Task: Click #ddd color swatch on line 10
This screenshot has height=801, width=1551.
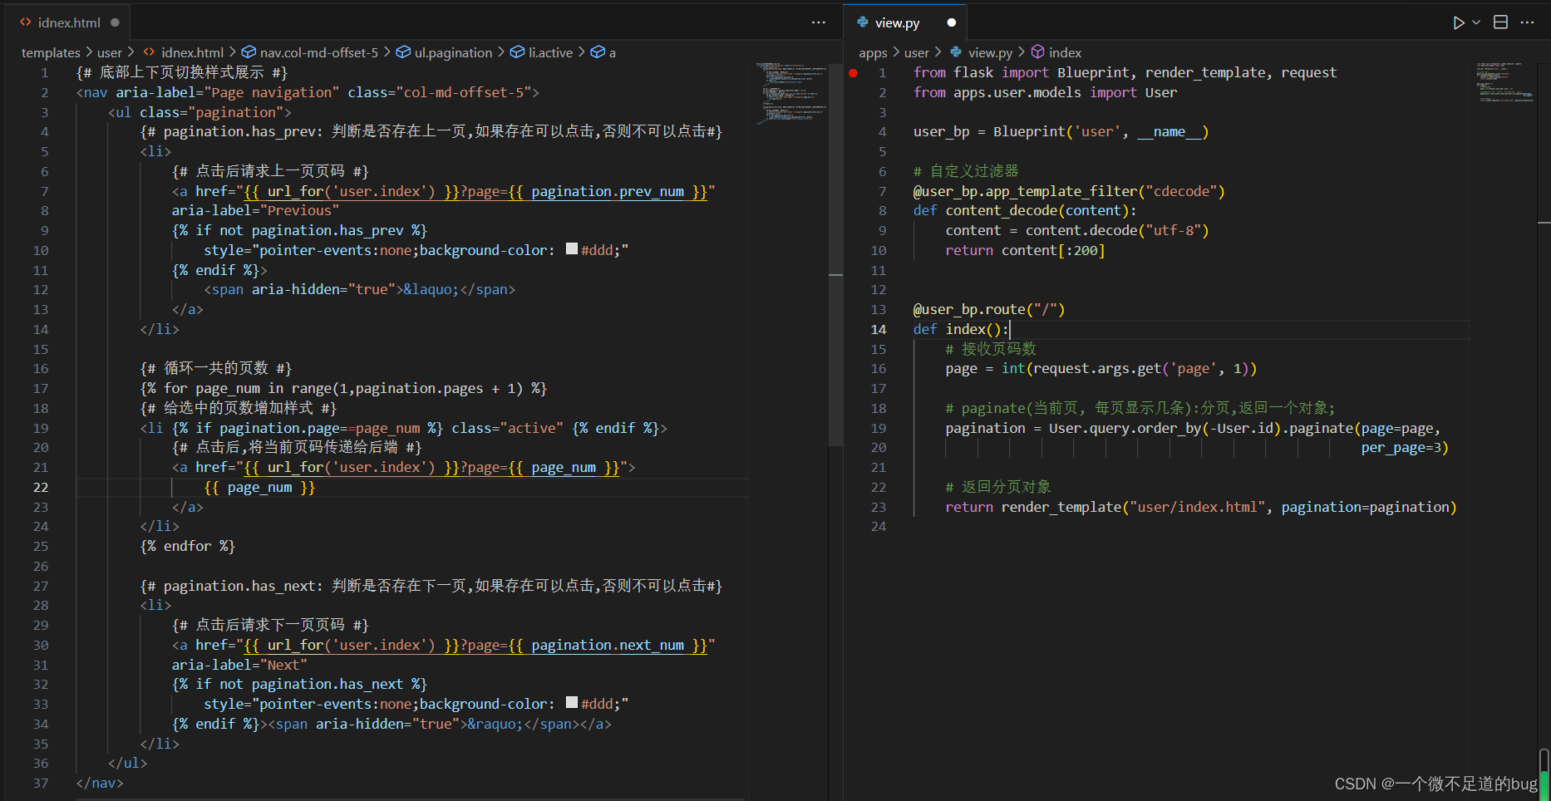Action: 572,248
